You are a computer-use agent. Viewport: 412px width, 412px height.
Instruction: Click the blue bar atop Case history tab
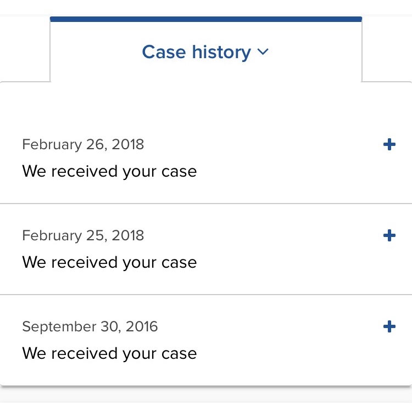pos(205,19)
